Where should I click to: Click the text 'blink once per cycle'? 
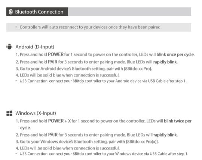175,54
